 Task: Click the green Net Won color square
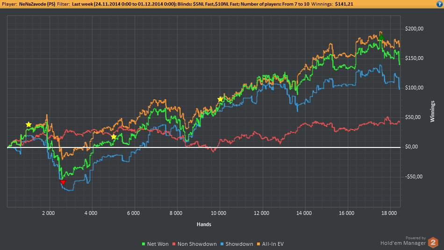(x=143, y=244)
